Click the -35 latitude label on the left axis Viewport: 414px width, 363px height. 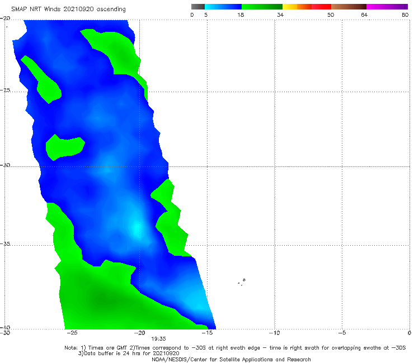[x=5, y=243]
